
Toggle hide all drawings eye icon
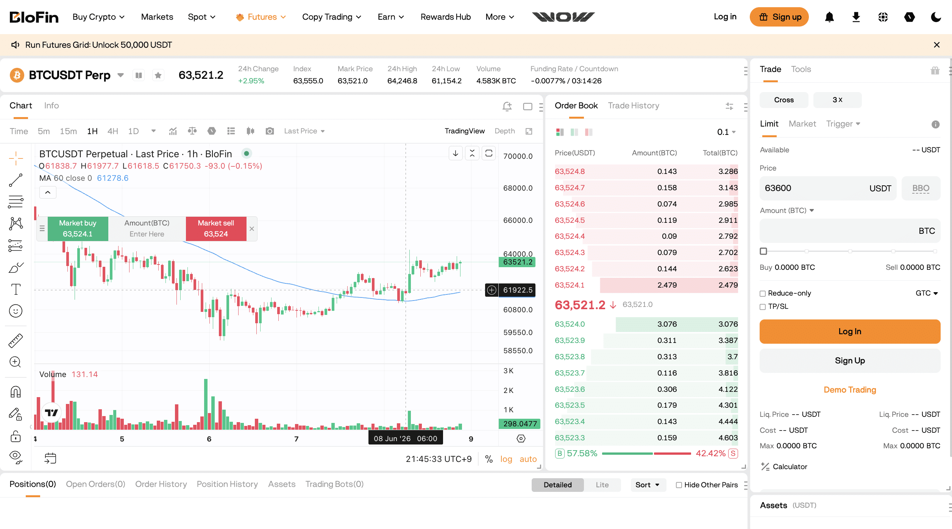(x=16, y=457)
